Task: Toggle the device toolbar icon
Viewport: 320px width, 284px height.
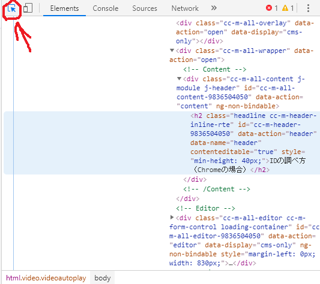Action: 28,8
